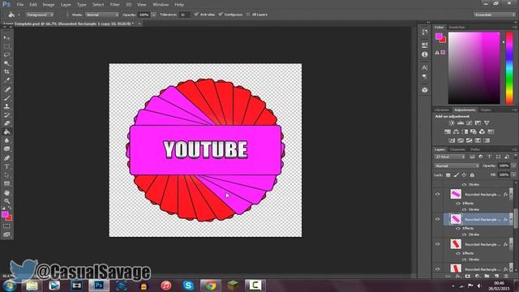519x292 pixels.
Task: Switch to the Paths tab
Action: pyautogui.click(x=475, y=149)
